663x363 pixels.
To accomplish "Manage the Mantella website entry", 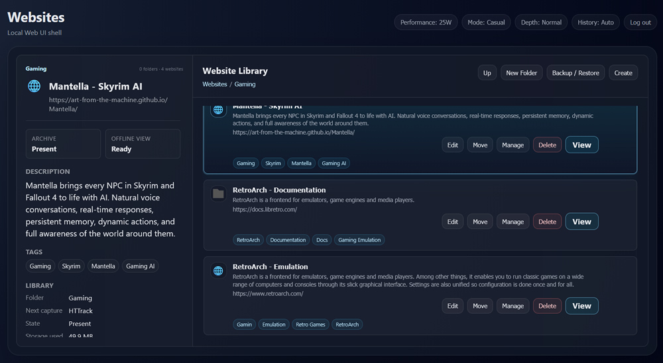I will 513,145.
